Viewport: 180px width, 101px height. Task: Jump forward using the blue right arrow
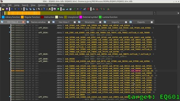pos(19,9)
